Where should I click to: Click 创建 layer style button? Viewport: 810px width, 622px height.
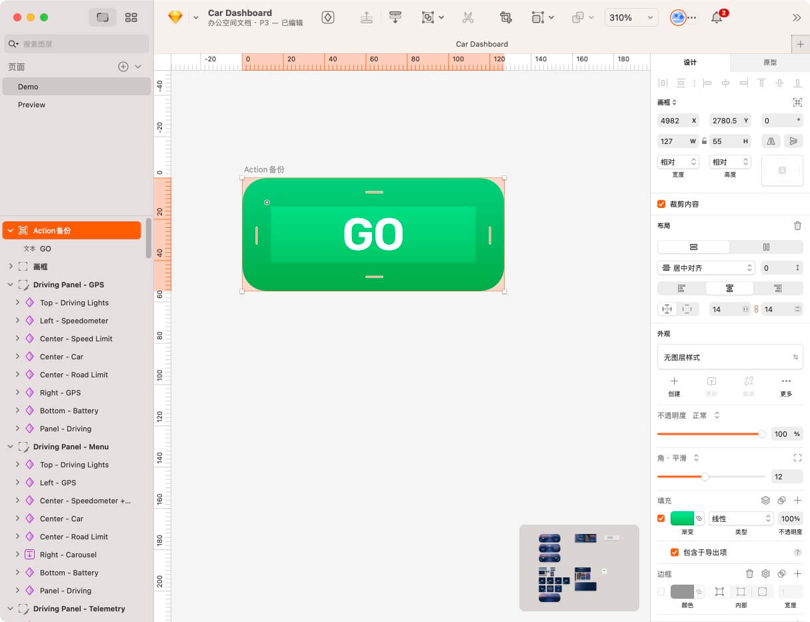coord(674,386)
